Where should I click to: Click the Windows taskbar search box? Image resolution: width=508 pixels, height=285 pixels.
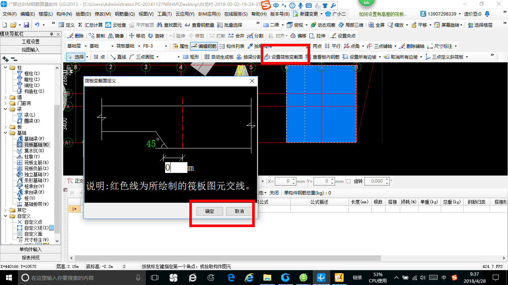82,277
